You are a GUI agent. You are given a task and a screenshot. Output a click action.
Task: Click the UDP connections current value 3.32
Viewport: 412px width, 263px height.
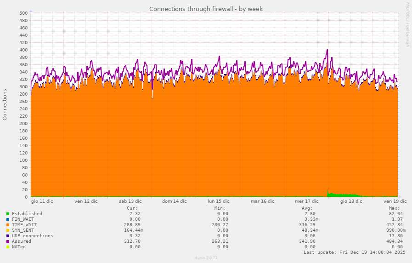tap(135, 236)
